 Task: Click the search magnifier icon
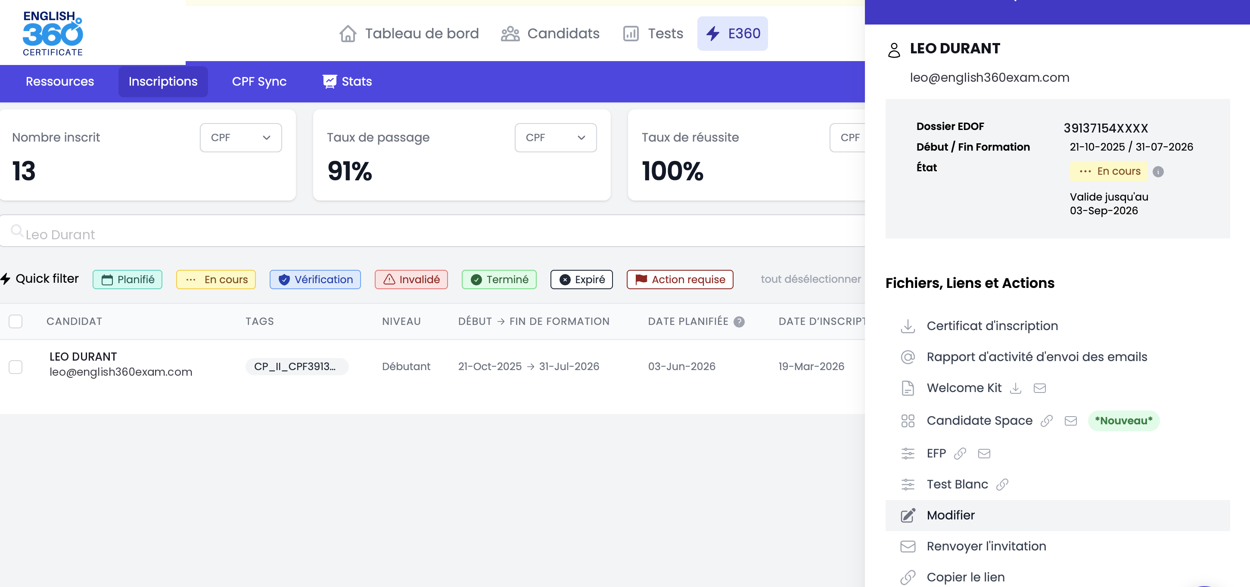click(16, 230)
